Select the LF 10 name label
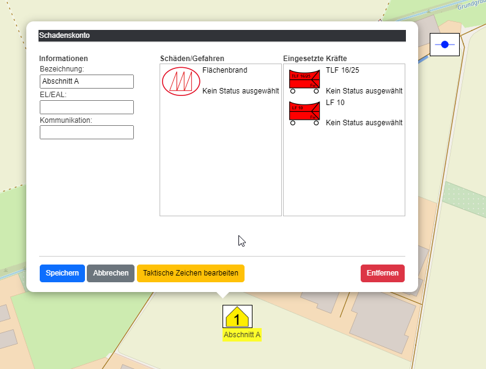This screenshot has width=486, height=369. click(335, 102)
